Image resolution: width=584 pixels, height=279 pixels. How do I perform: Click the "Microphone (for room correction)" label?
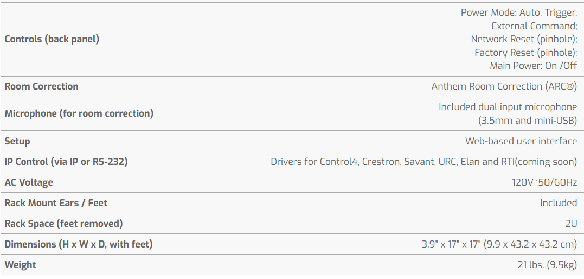79,113
